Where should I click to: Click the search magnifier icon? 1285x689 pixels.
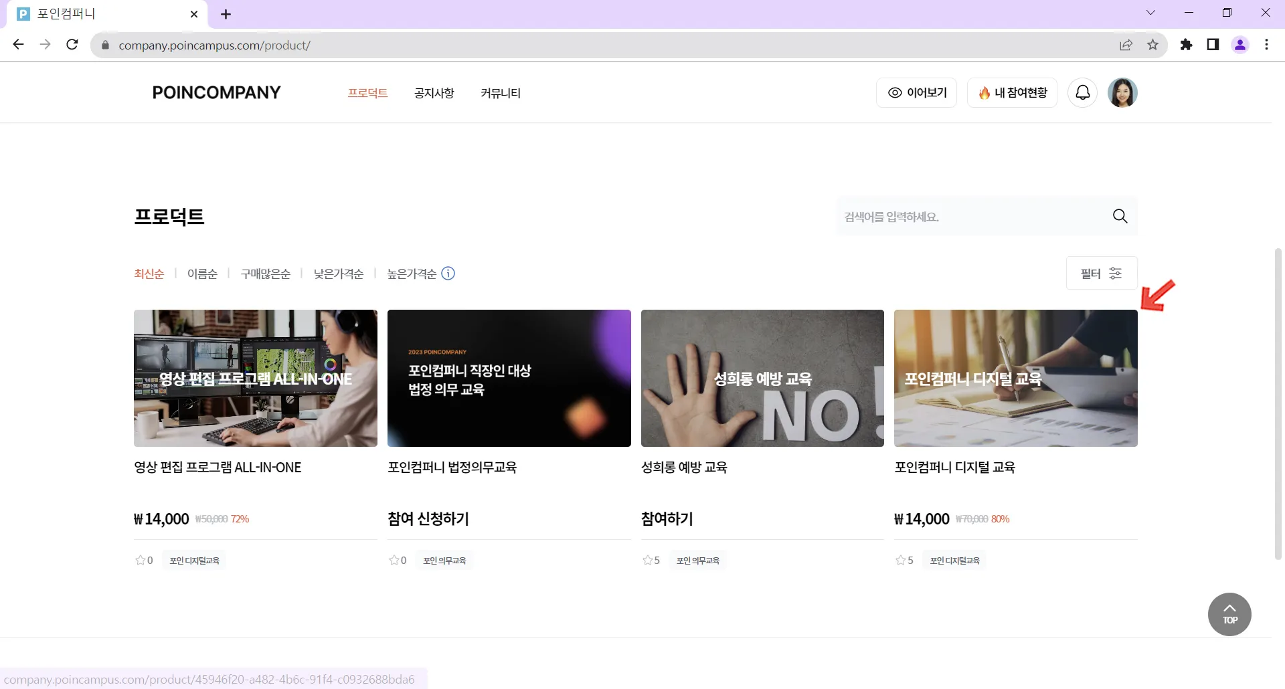click(x=1120, y=216)
